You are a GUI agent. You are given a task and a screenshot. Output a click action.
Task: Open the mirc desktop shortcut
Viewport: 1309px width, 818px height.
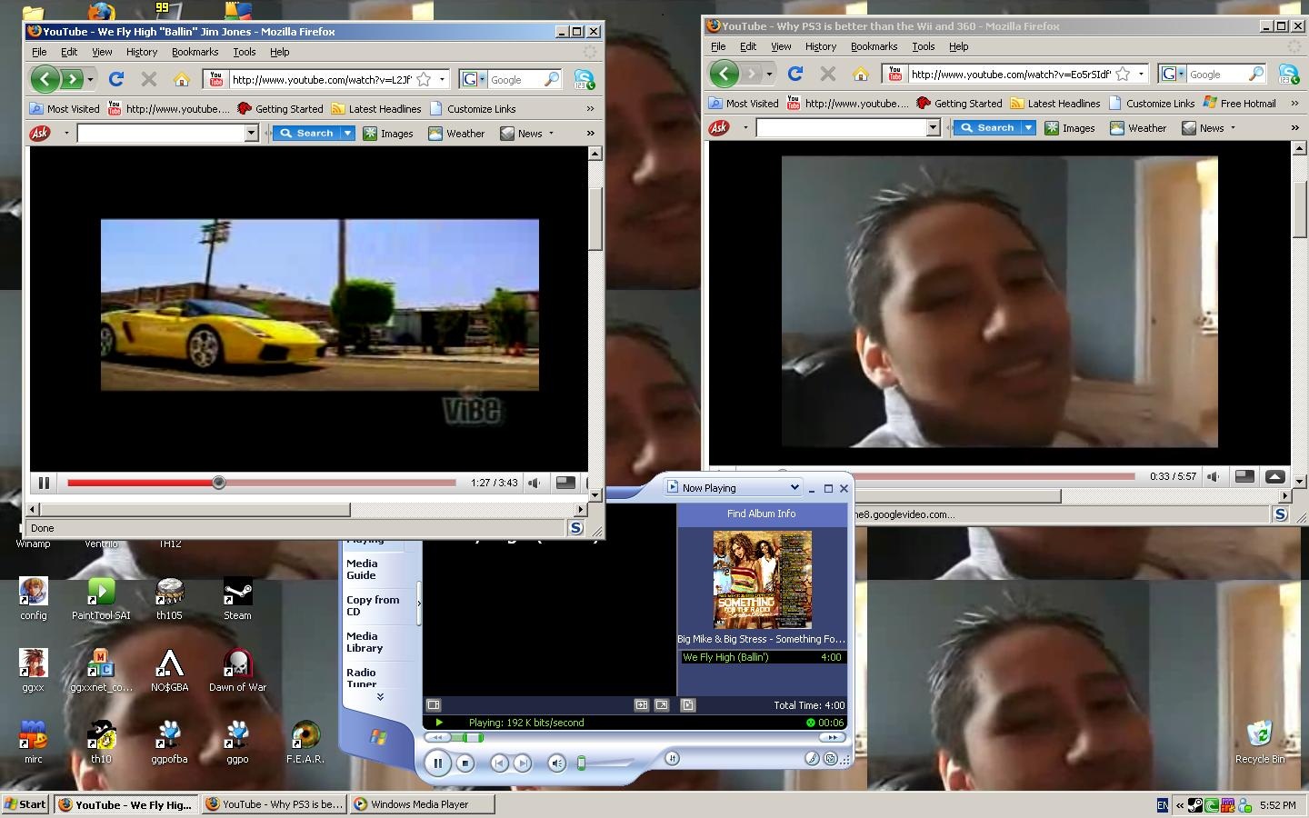pyautogui.click(x=33, y=743)
